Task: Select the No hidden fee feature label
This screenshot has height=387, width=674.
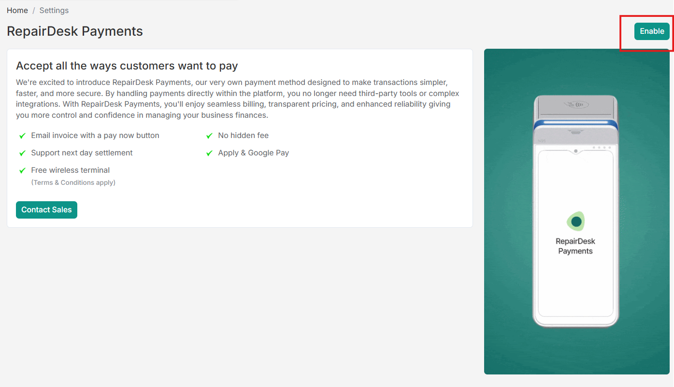Action: (243, 136)
